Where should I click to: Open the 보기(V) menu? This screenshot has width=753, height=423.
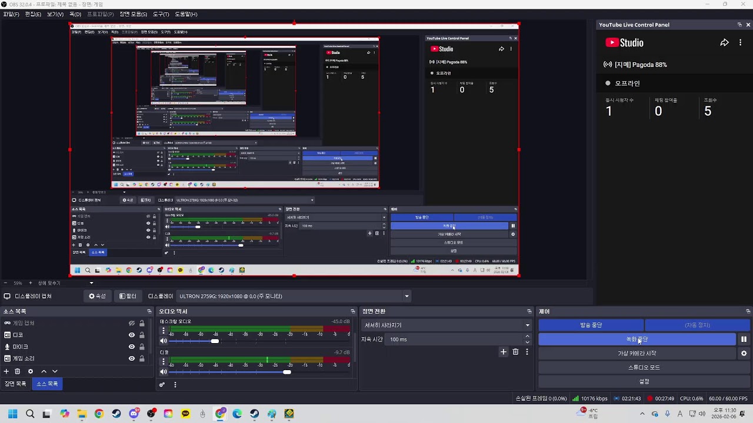(x=55, y=14)
